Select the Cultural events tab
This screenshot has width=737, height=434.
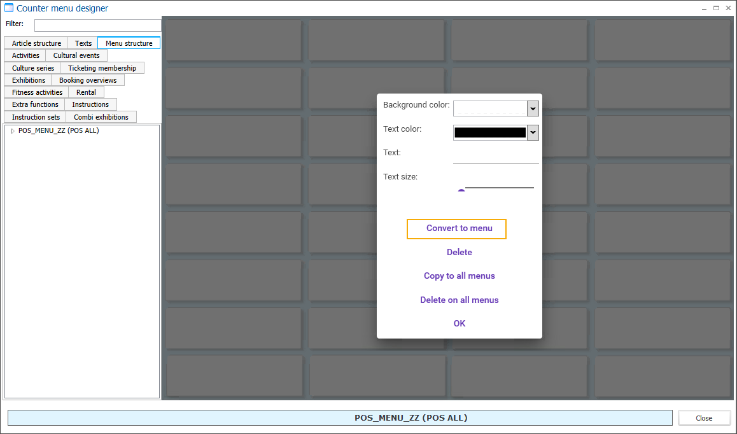(76, 55)
